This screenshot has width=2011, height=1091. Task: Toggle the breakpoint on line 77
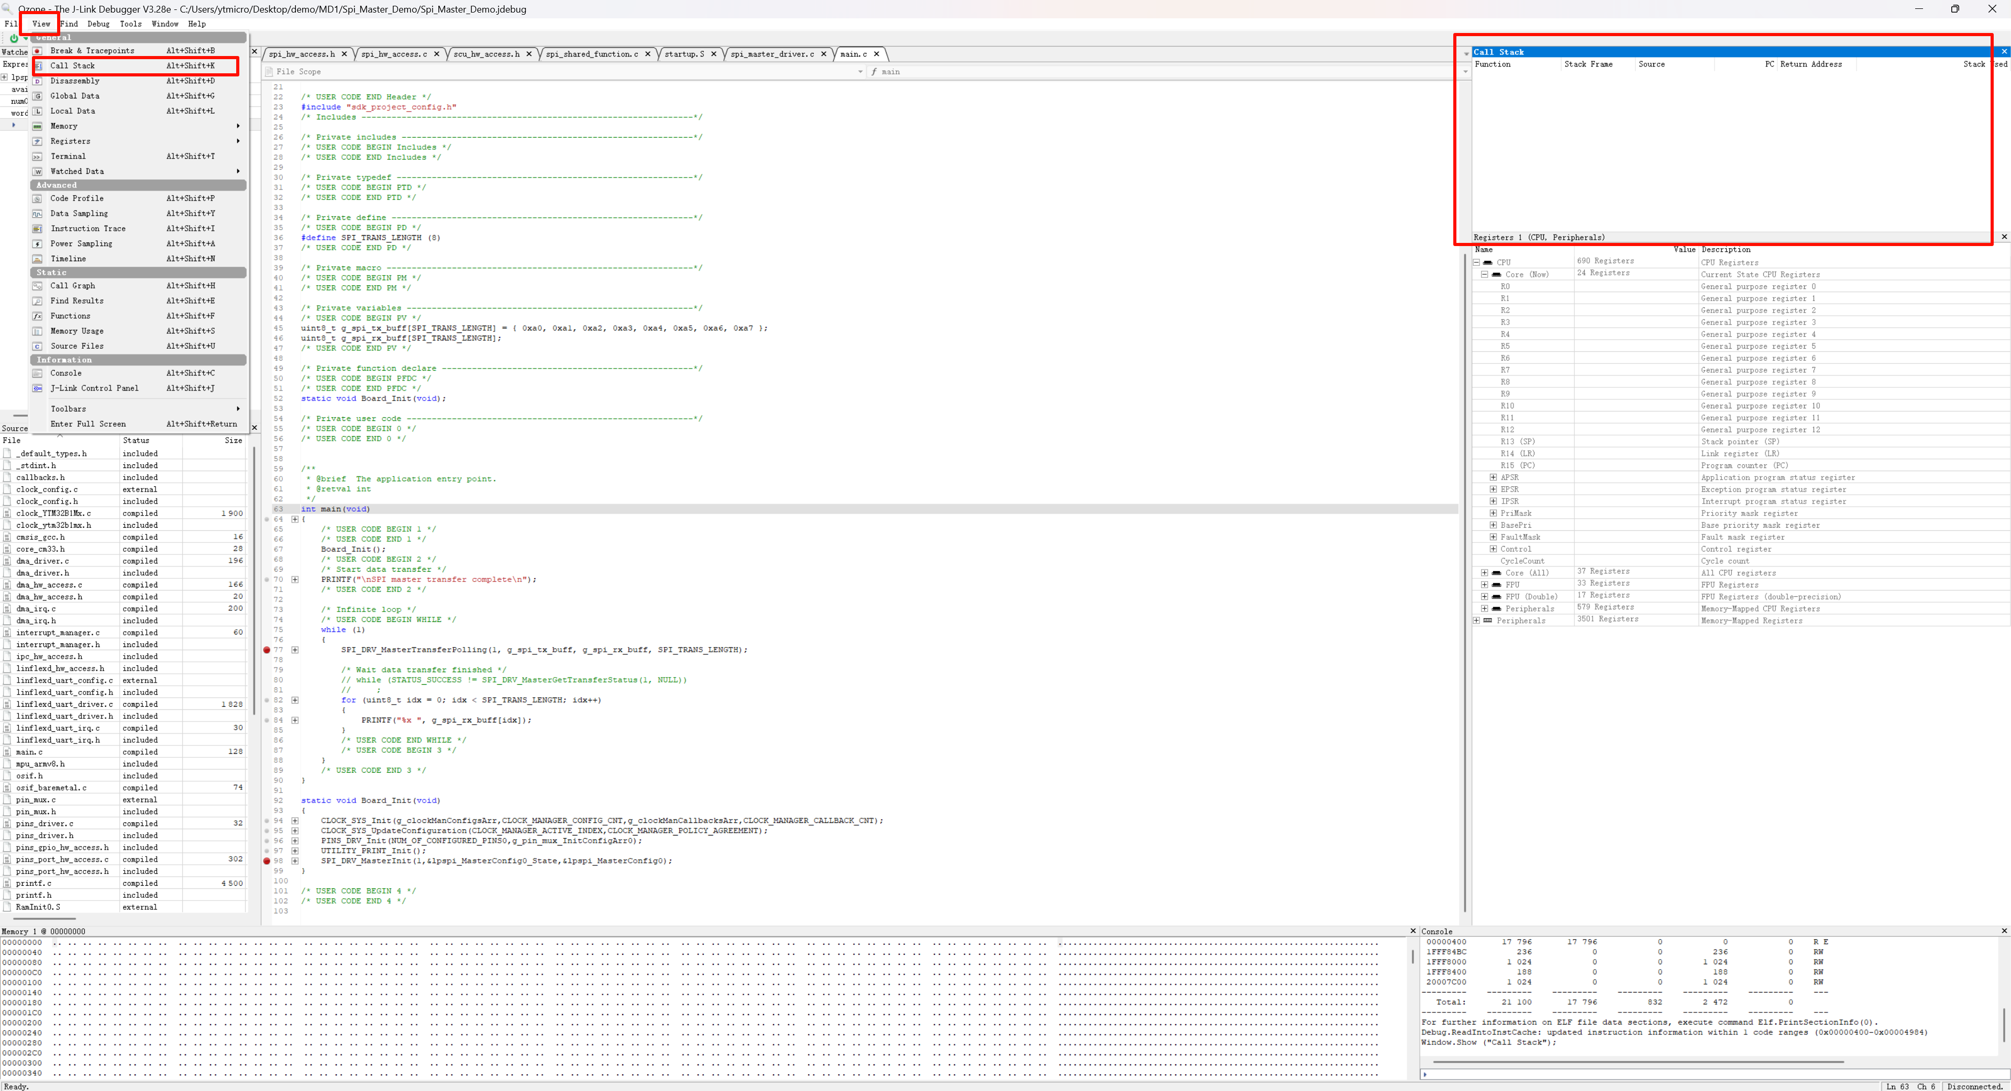(x=267, y=650)
